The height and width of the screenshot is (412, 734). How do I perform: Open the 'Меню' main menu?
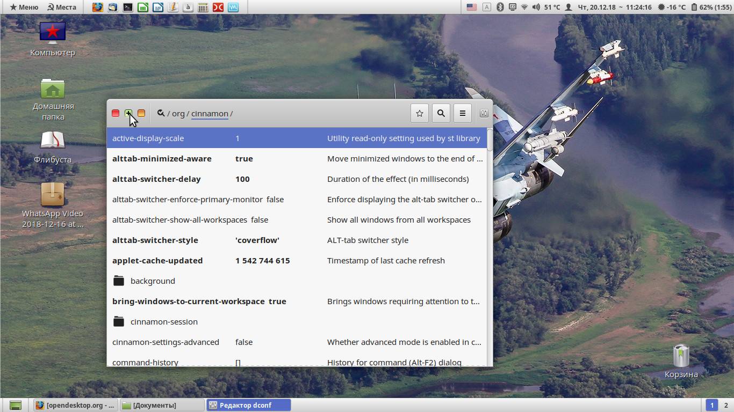tap(24, 7)
